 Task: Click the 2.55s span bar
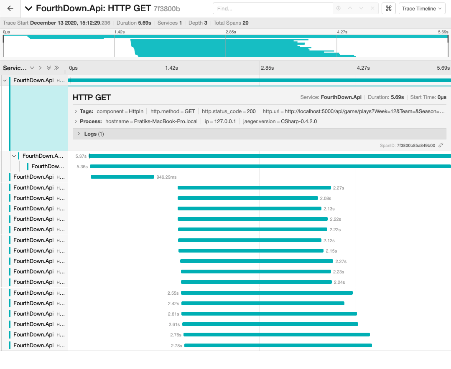[267, 293]
